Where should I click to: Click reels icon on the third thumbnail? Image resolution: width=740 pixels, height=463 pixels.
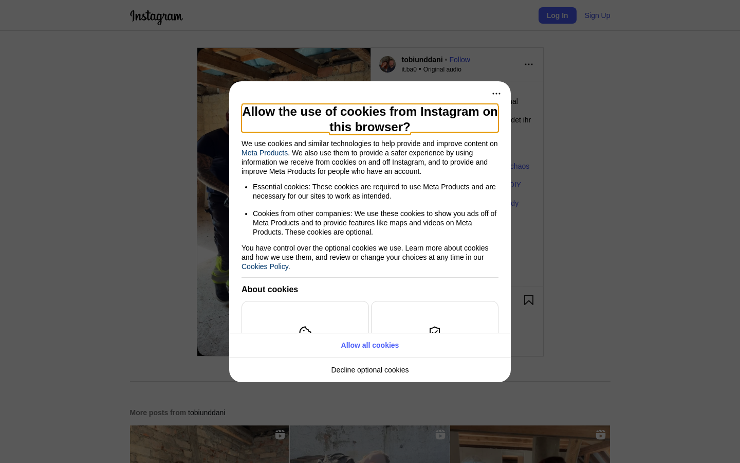tap(601, 435)
